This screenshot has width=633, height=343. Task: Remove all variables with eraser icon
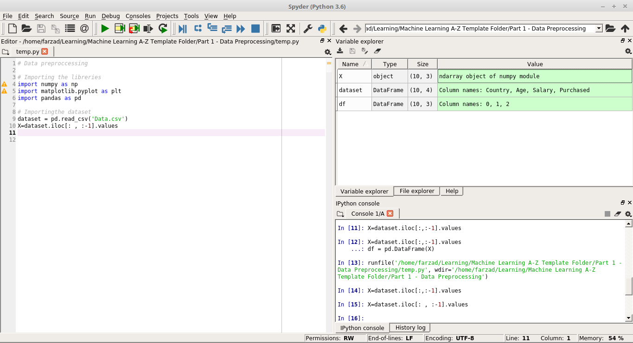[x=377, y=51]
